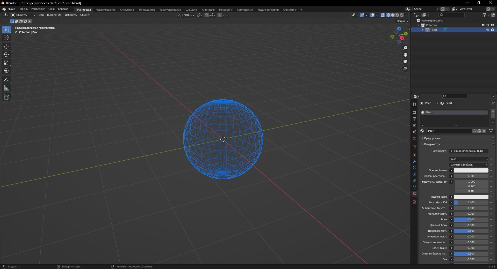Open the Глобальная transform orientation dropdown
This screenshot has width=497, height=269.
coord(186,15)
